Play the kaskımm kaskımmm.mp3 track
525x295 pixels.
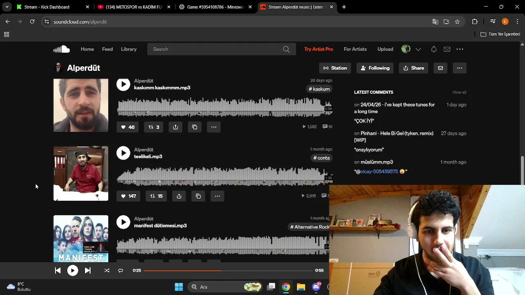[x=123, y=84]
